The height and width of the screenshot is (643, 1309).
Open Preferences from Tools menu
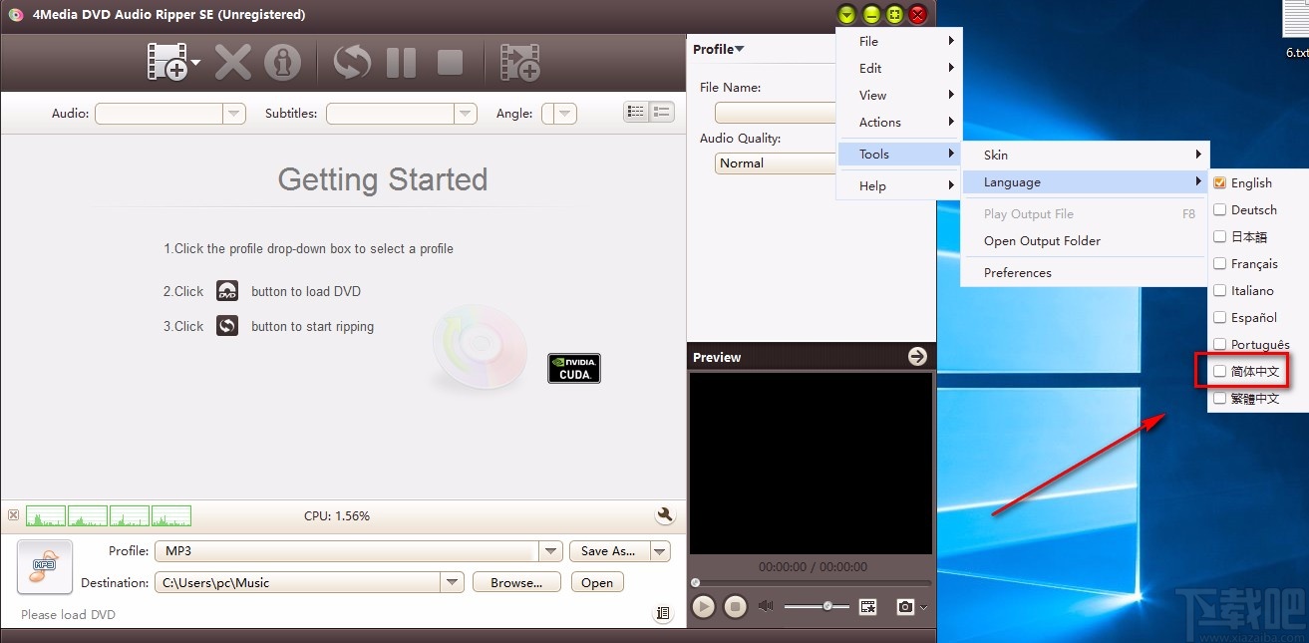click(x=1085, y=272)
